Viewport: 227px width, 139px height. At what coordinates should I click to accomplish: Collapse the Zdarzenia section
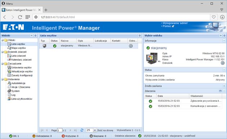[x=224, y=91]
